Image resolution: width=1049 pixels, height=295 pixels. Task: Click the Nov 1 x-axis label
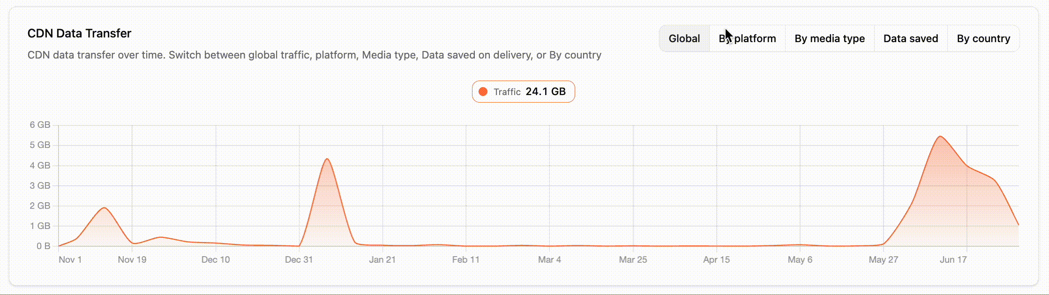[x=70, y=259]
